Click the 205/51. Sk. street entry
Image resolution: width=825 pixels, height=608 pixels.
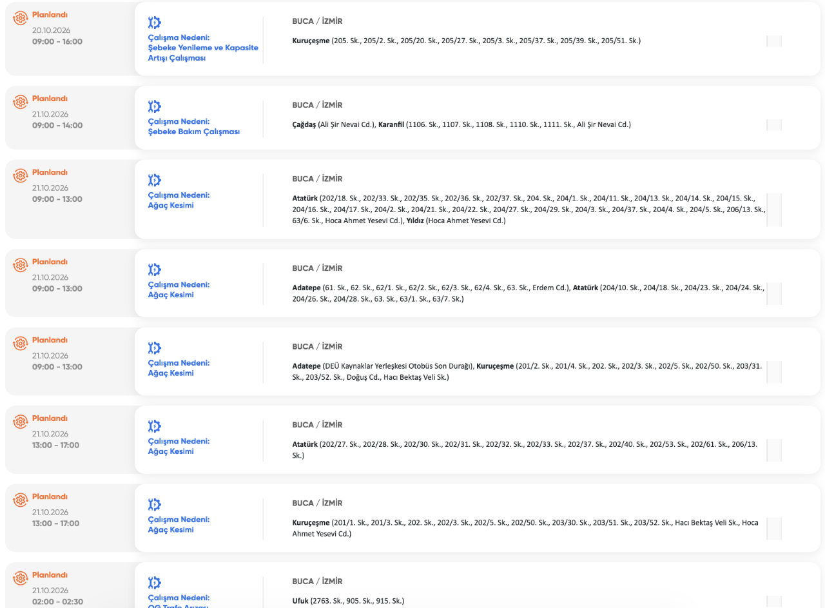pos(619,41)
